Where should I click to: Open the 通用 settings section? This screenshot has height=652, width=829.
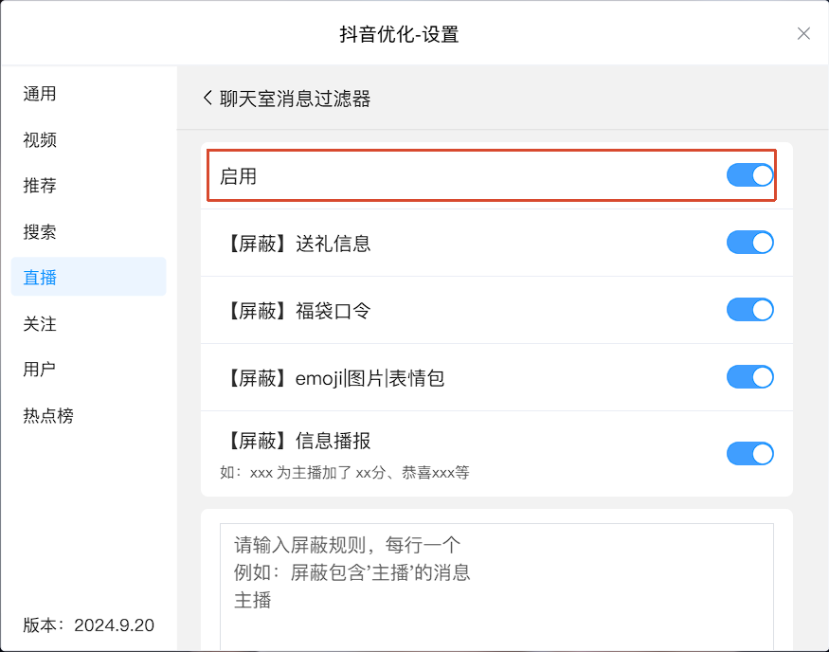[x=88, y=94]
